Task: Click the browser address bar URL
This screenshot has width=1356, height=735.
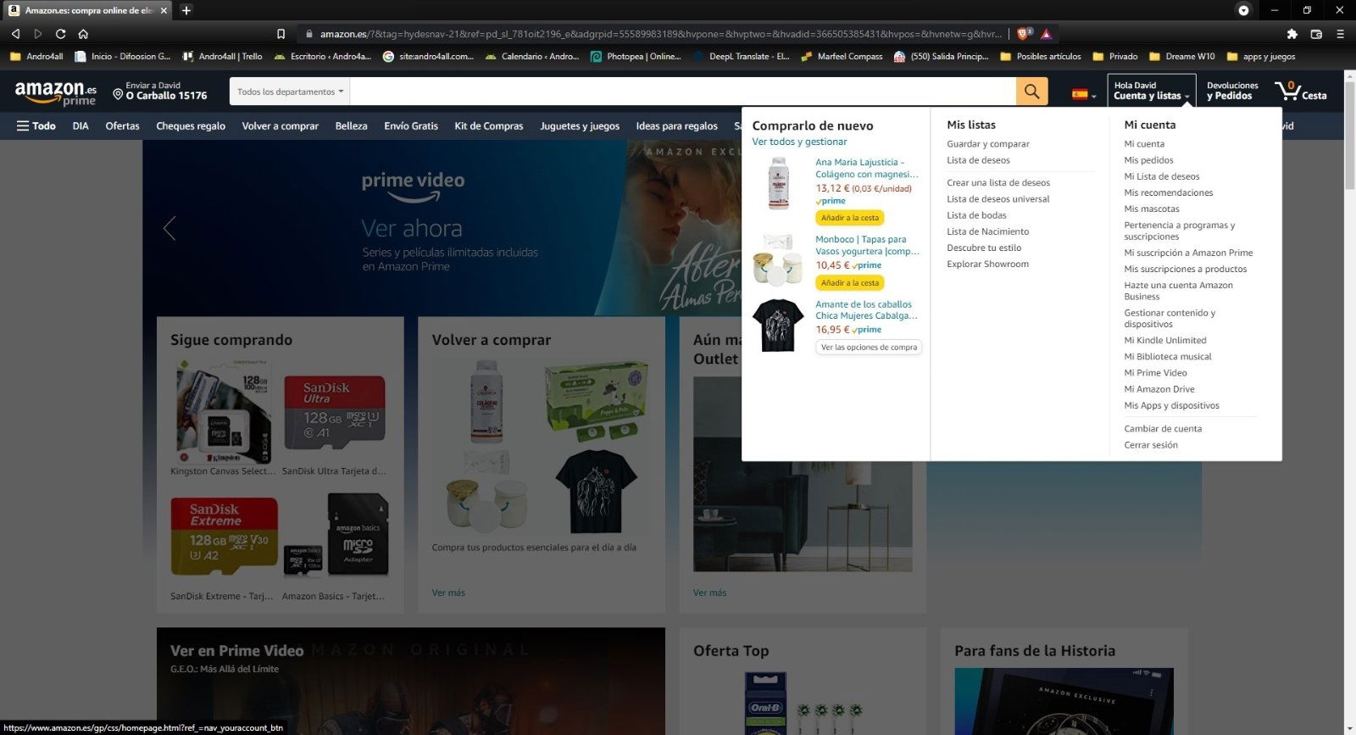Action: (659, 34)
